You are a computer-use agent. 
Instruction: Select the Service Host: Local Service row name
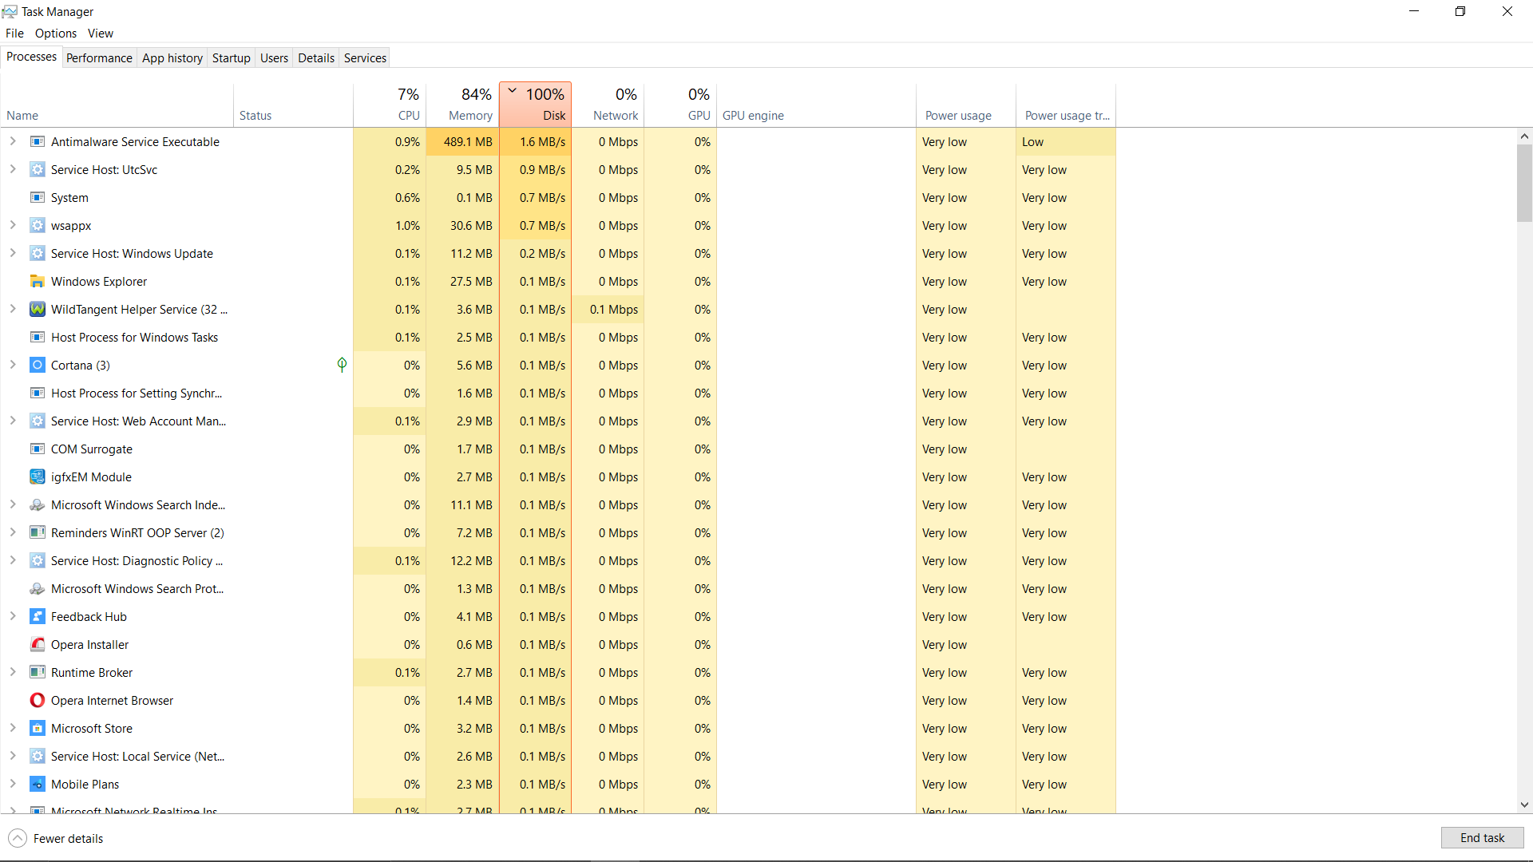click(x=137, y=757)
